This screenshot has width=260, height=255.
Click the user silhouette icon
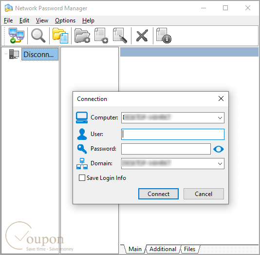(82, 134)
